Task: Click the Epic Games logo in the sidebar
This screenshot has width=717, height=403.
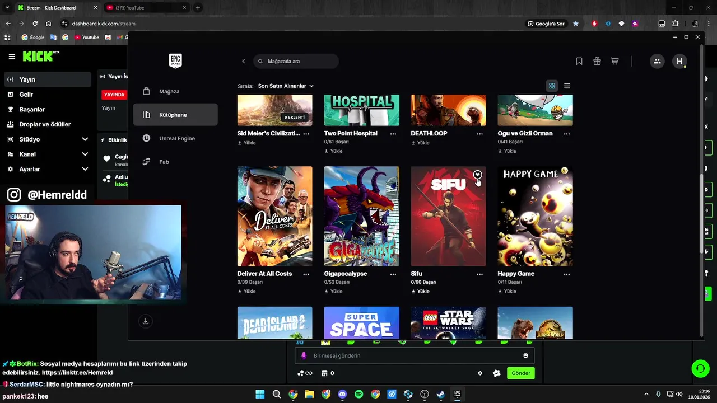Action: [x=175, y=61]
